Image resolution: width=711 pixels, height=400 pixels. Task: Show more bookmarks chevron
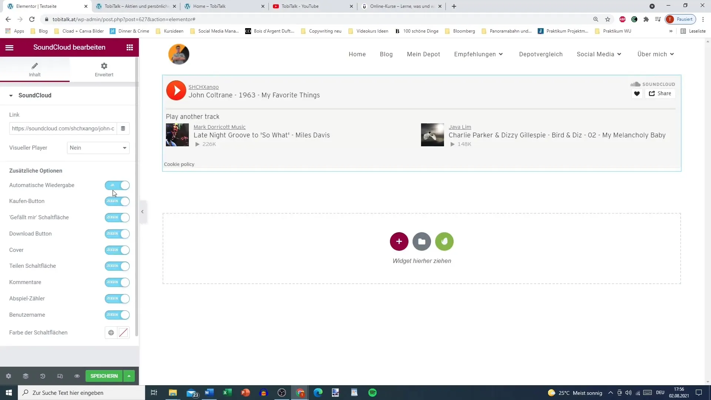coord(671,31)
